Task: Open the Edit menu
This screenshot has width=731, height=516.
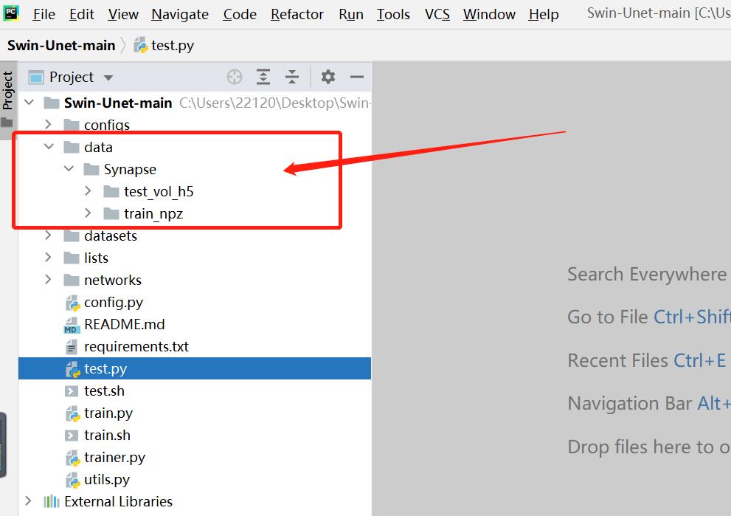Action: 82,15
